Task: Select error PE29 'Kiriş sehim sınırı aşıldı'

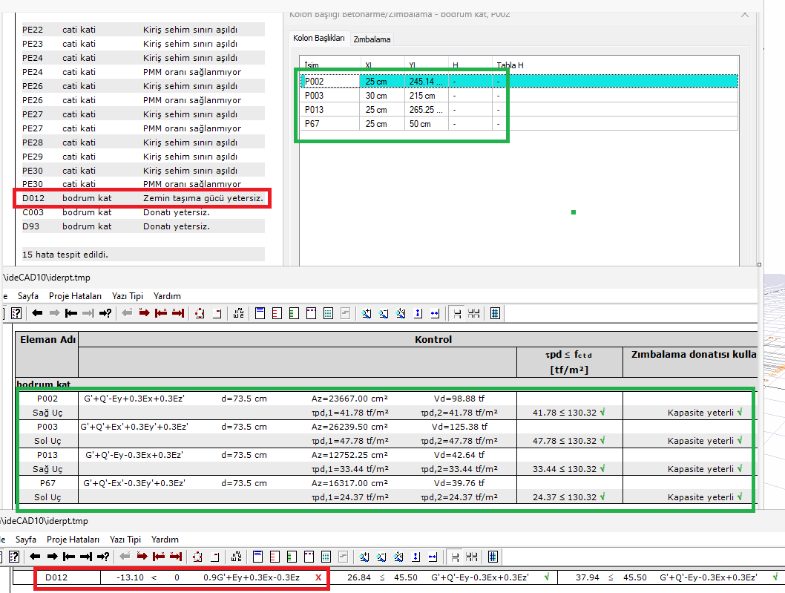Action: click(142, 157)
